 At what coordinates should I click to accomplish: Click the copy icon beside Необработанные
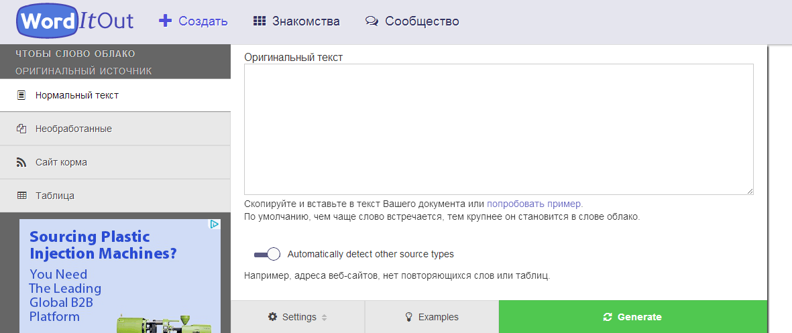pyautogui.click(x=21, y=129)
